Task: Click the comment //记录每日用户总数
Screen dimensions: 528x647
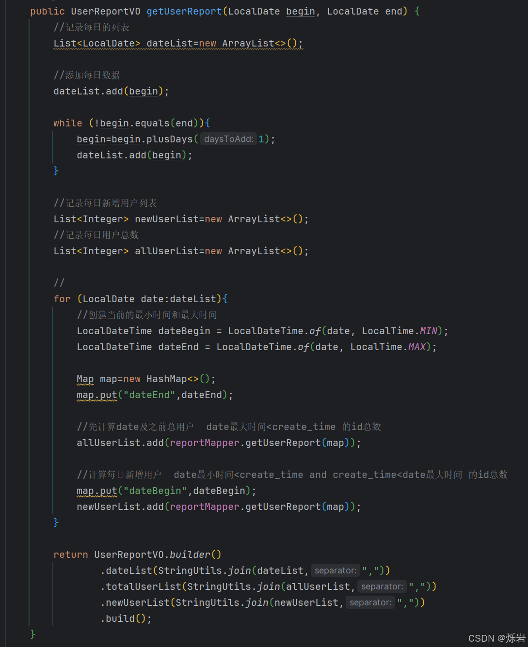Action: click(96, 235)
